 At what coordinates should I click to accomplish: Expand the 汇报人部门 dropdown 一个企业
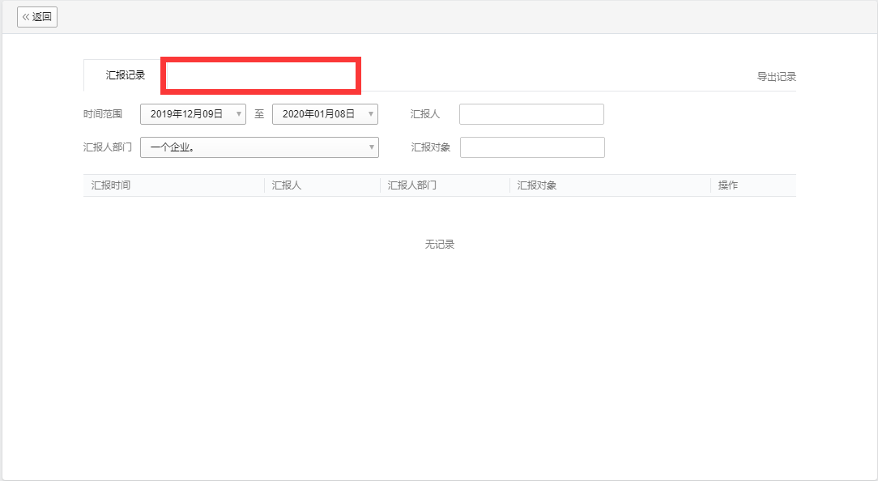259,147
